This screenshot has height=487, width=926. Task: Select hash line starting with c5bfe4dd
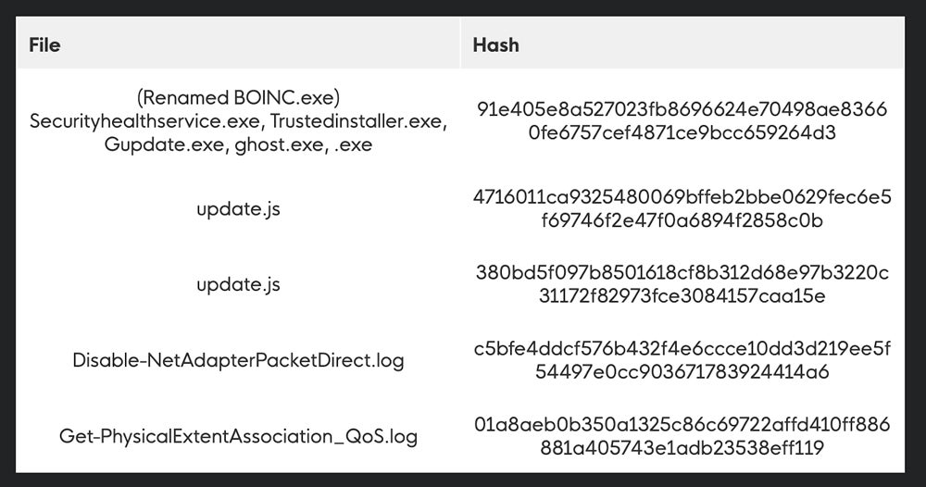click(x=682, y=348)
